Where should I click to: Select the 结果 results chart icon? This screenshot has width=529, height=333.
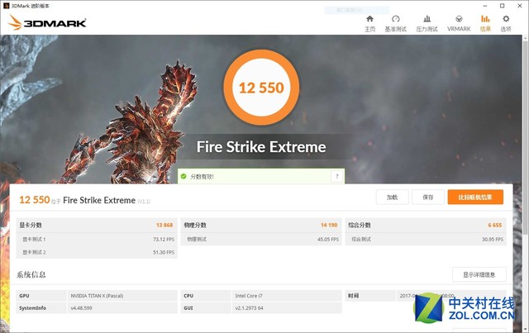pos(485,19)
